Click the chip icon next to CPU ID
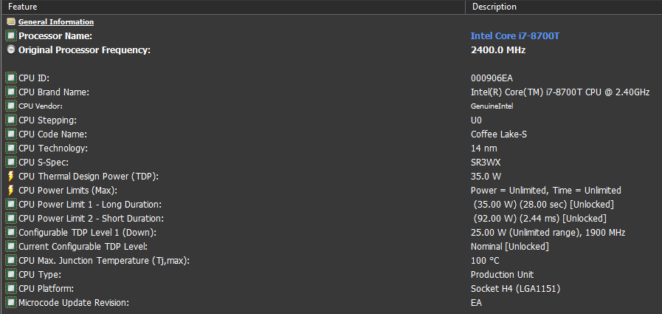The image size is (662, 314). [x=10, y=78]
